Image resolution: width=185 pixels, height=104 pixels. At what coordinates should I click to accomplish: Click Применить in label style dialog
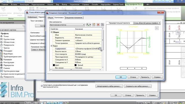(145, 77)
